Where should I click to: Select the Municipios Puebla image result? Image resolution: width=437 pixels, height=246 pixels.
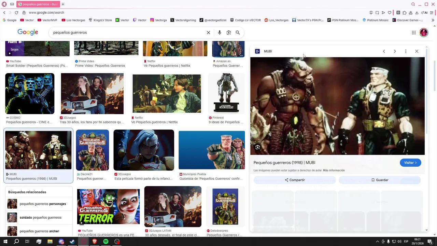pyautogui.click(x=212, y=150)
